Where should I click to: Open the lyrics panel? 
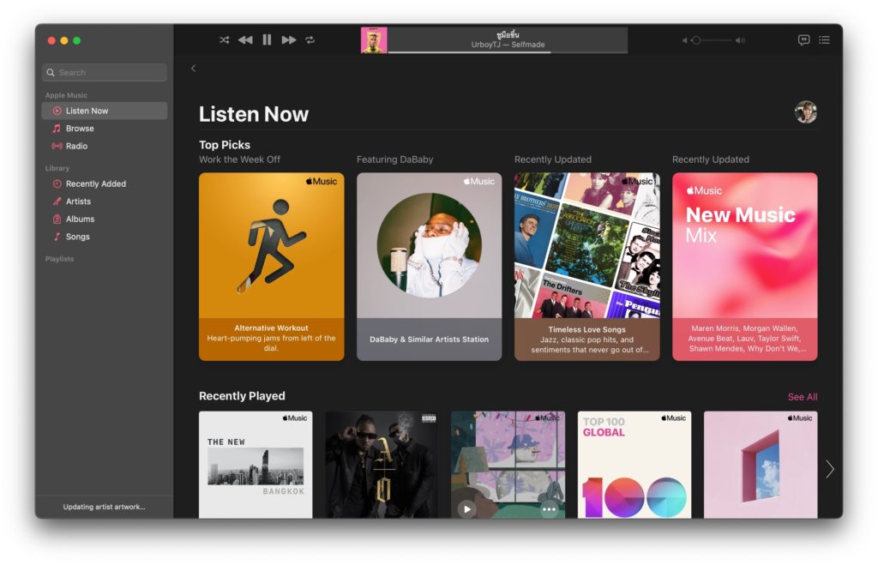pos(803,40)
